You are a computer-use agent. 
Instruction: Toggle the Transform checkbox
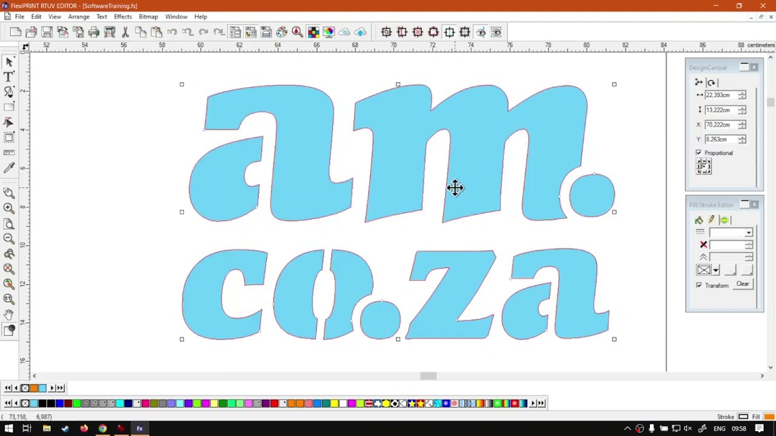pyautogui.click(x=699, y=285)
